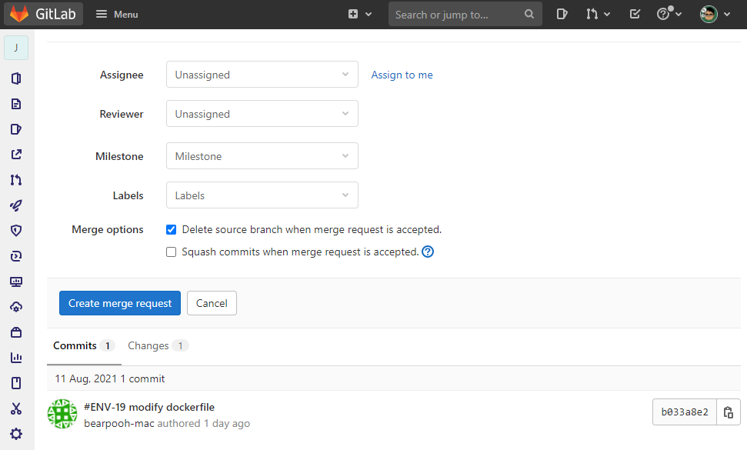The image size is (747, 450).
Task: Open project J avatar in sidebar
Action: click(x=16, y=48)
